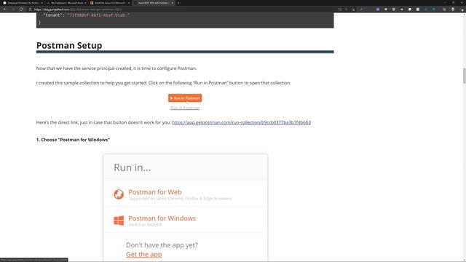The height and width of the screenshot is (262, 466).
Task: Close the Install the Azure CLI tab
Action: click(129, 3)
